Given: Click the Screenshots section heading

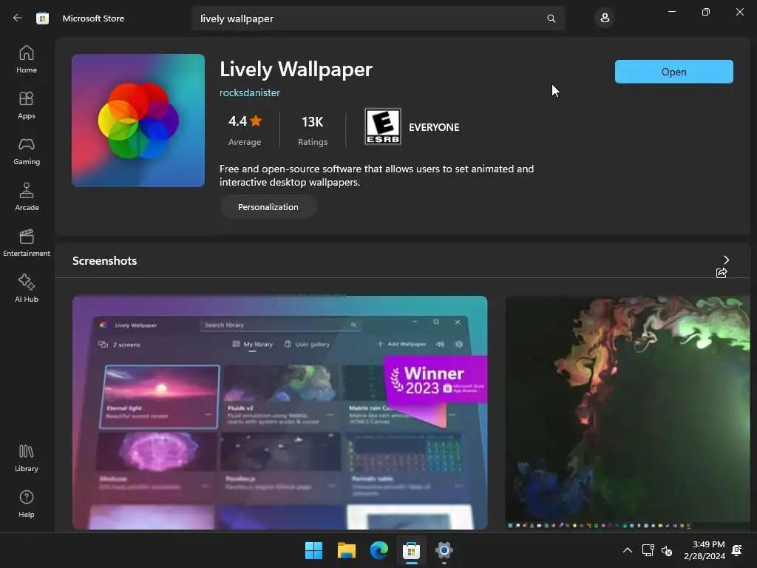Looking at the screenshot, I should (x=105, y=261).
